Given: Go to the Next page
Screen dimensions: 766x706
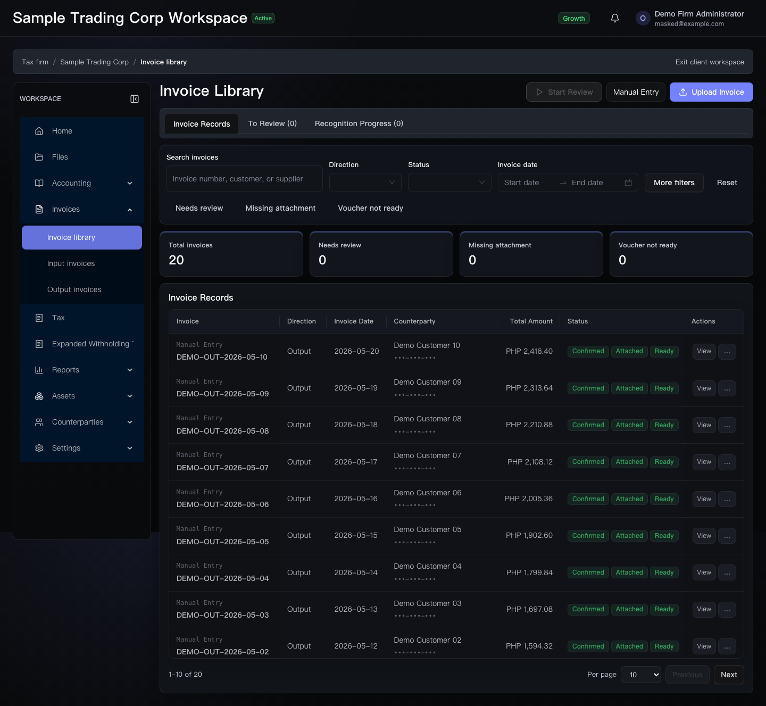Looking at the screenshot, I should tap(729, 675).
